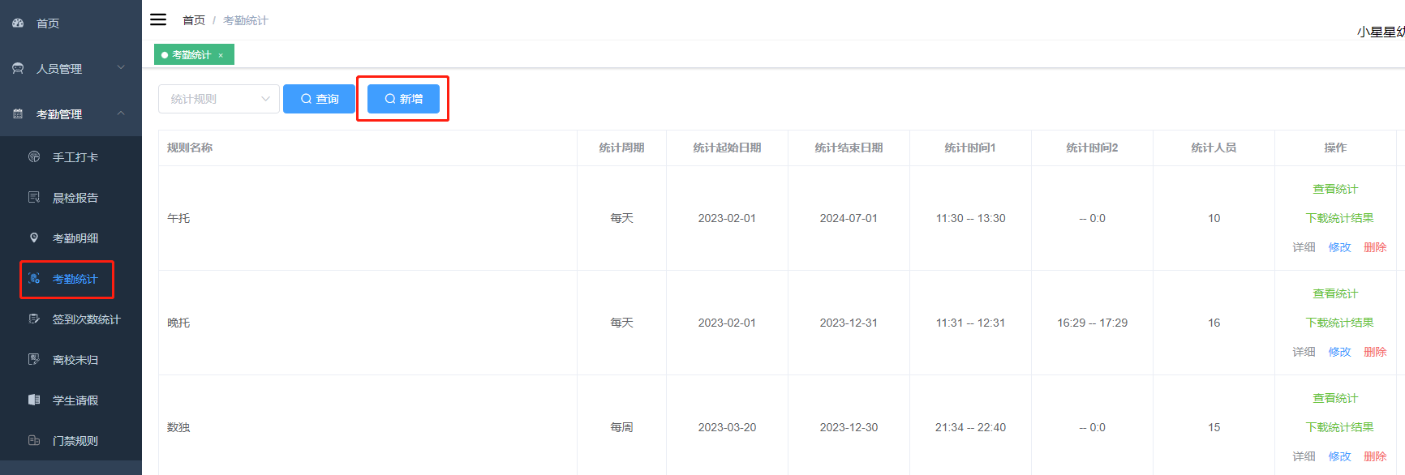Image resolution: width=1405 pixels, height=475 pixels.
Task: Select 考勤明细 menu item
Action: [x=75, y=238]
